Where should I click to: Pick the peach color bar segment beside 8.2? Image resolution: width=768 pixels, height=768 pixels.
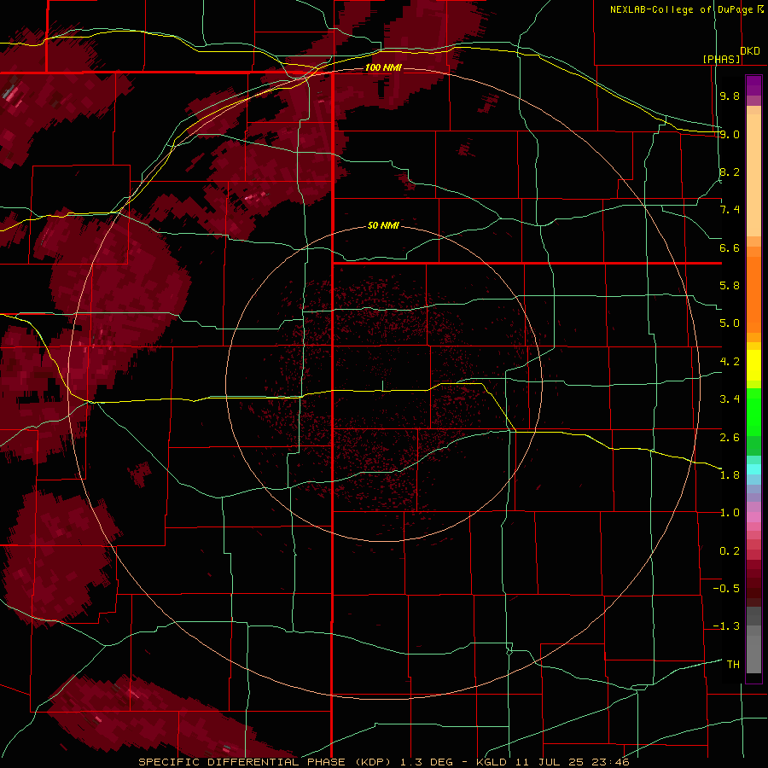tap(753, 175)
